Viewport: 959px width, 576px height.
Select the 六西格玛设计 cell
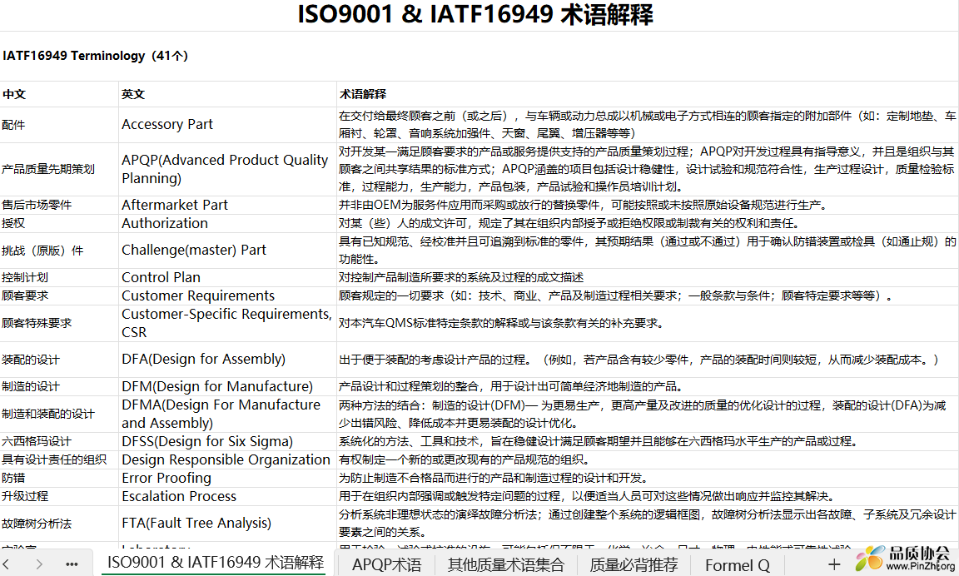(x=59, y=441)
